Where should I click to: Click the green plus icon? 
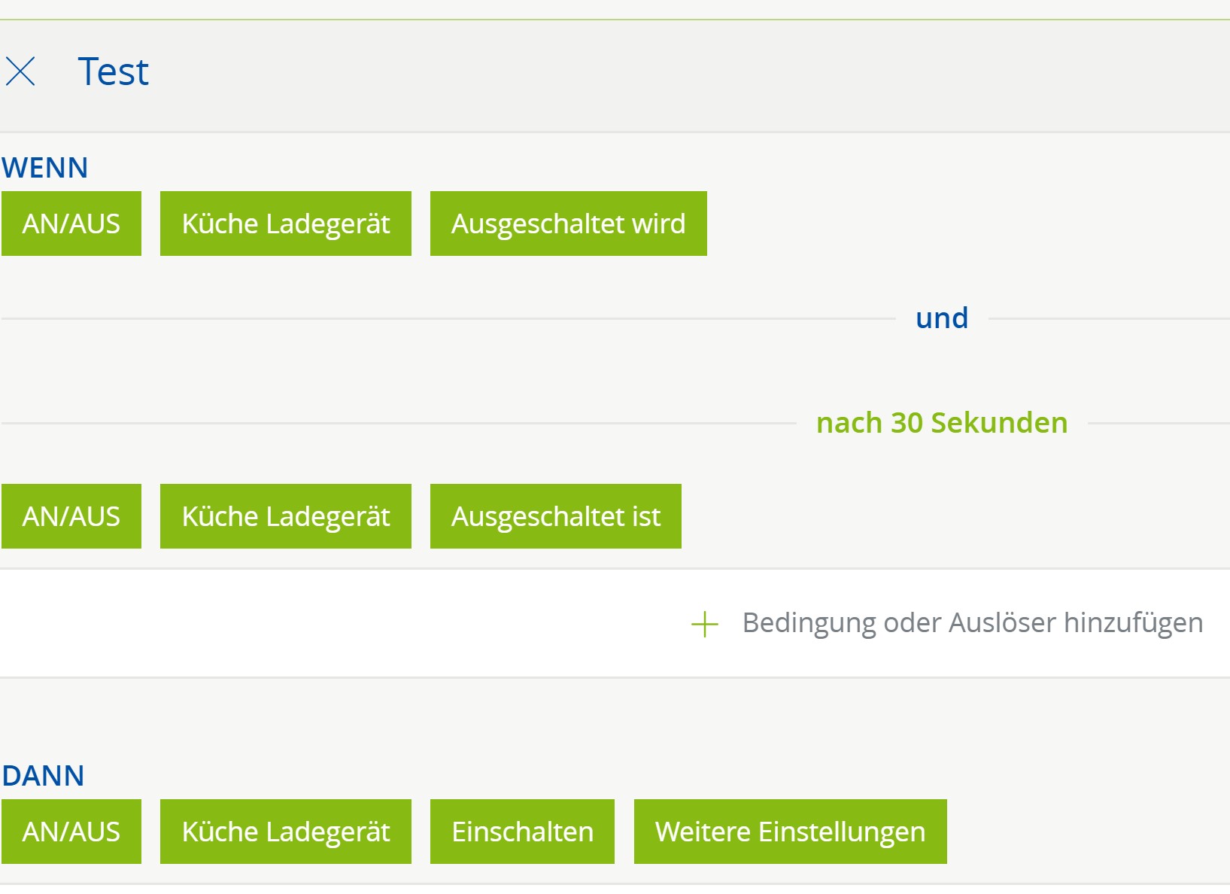point(705,624)
